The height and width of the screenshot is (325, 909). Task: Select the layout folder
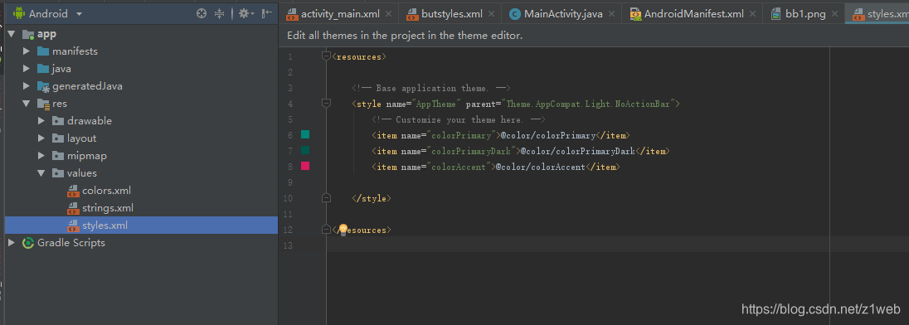click(x=82, y=138)
